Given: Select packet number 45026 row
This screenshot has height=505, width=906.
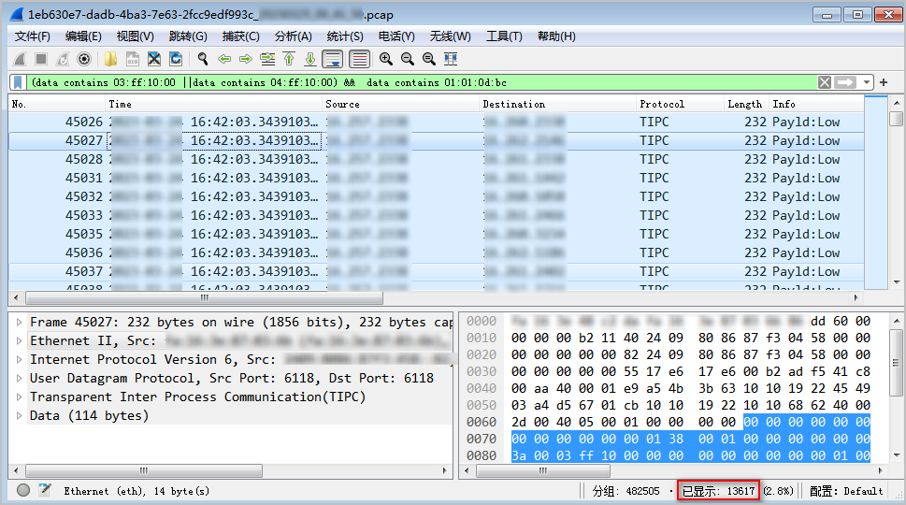Looking at the screenshot, I should coord(437,122).
